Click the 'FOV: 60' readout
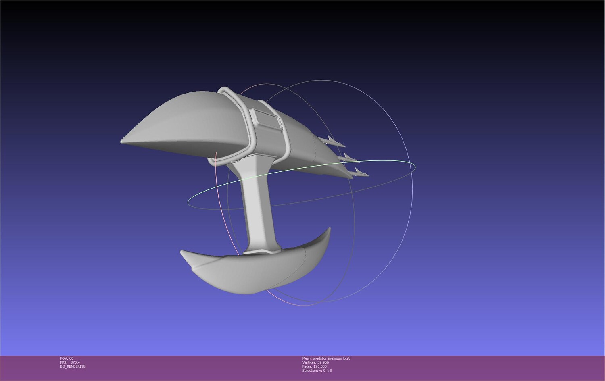This screenshot has width=605, height=381. pos(67,358)
